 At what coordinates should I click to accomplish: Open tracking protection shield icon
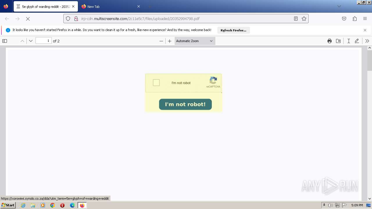[x=68, y=19]
